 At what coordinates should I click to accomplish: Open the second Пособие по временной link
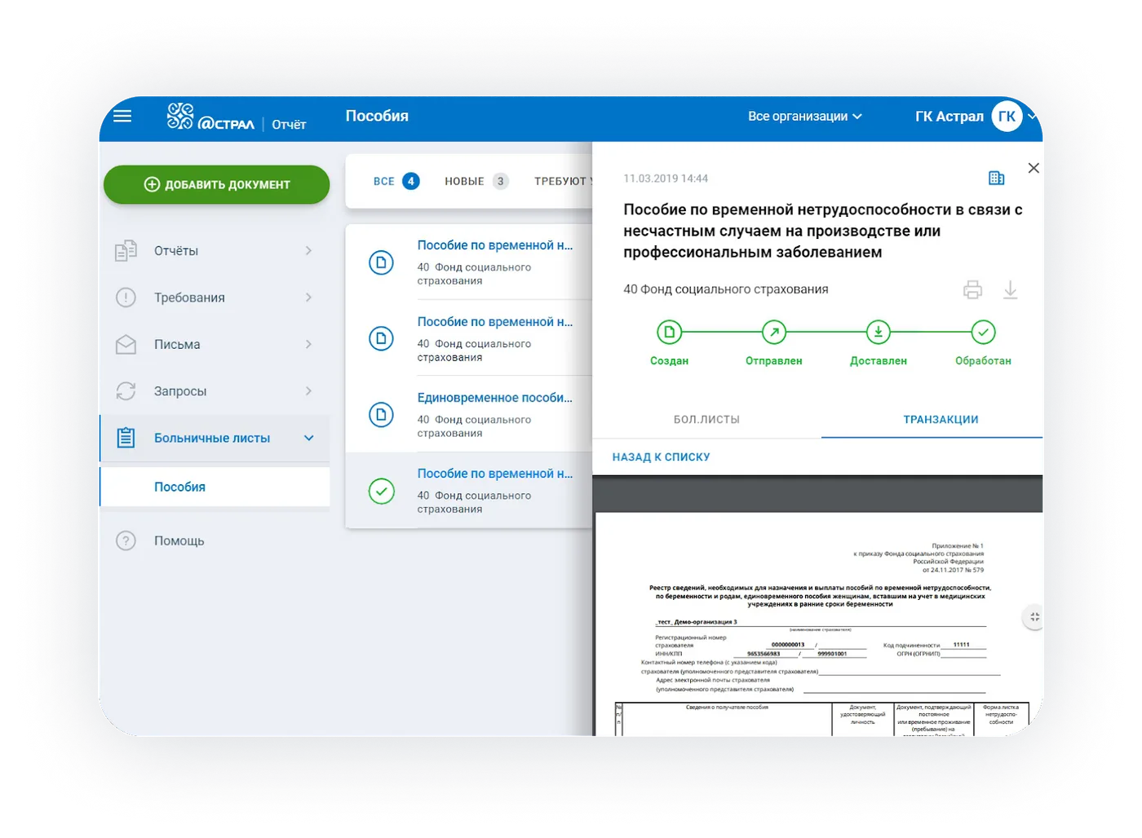[x=494, y=322]
